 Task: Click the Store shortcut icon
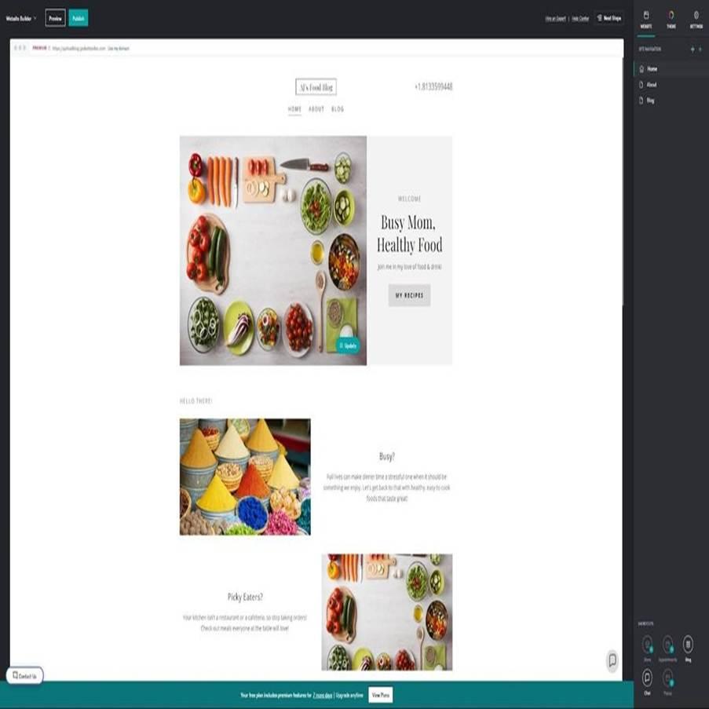[648, 645]
